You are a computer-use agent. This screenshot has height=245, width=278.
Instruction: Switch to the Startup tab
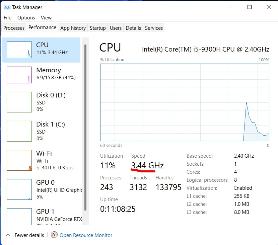click(x=98, y=28)
